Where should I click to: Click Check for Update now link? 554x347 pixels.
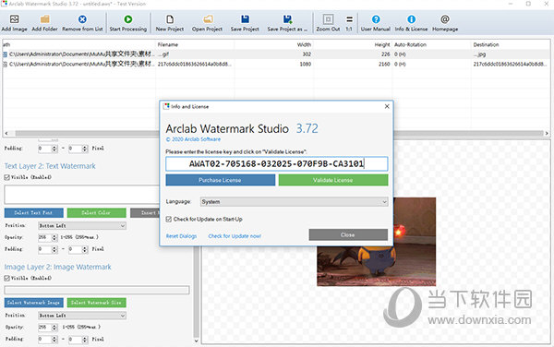[x=235, y=236]
